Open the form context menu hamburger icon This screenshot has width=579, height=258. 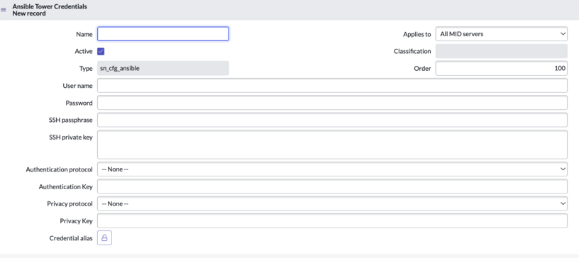4,10
